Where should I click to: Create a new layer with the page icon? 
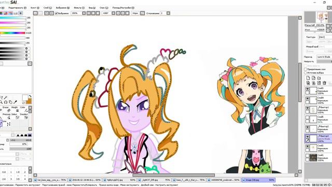tap(308, 78)
